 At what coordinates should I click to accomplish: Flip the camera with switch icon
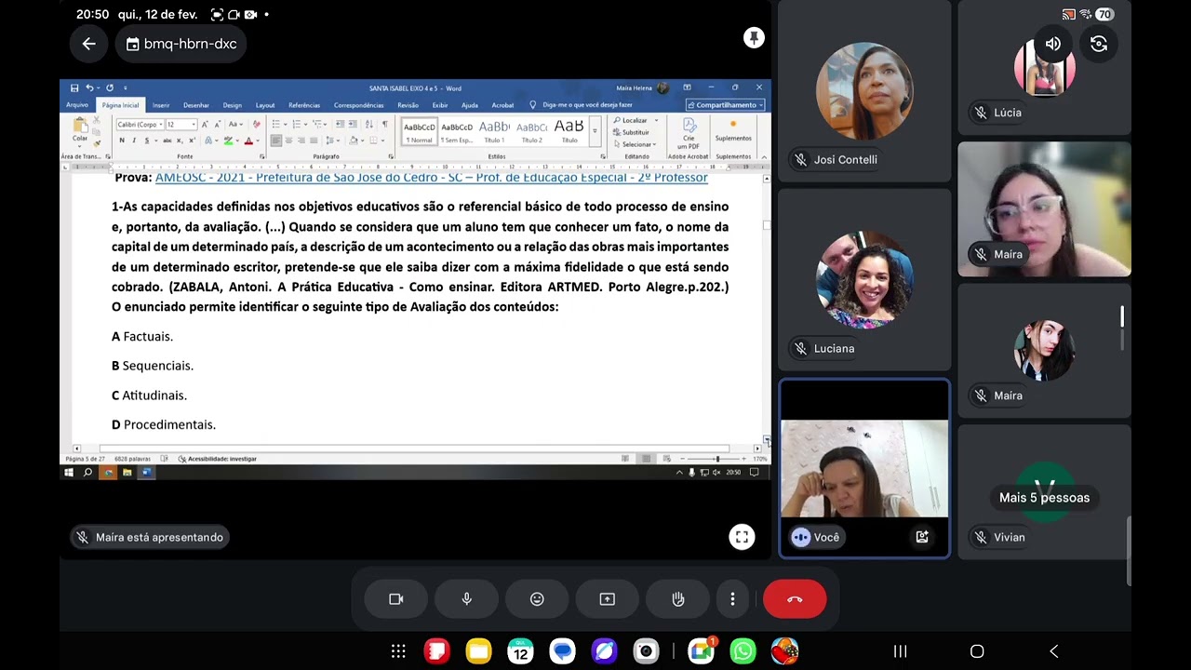click(x=1099, y=44)
